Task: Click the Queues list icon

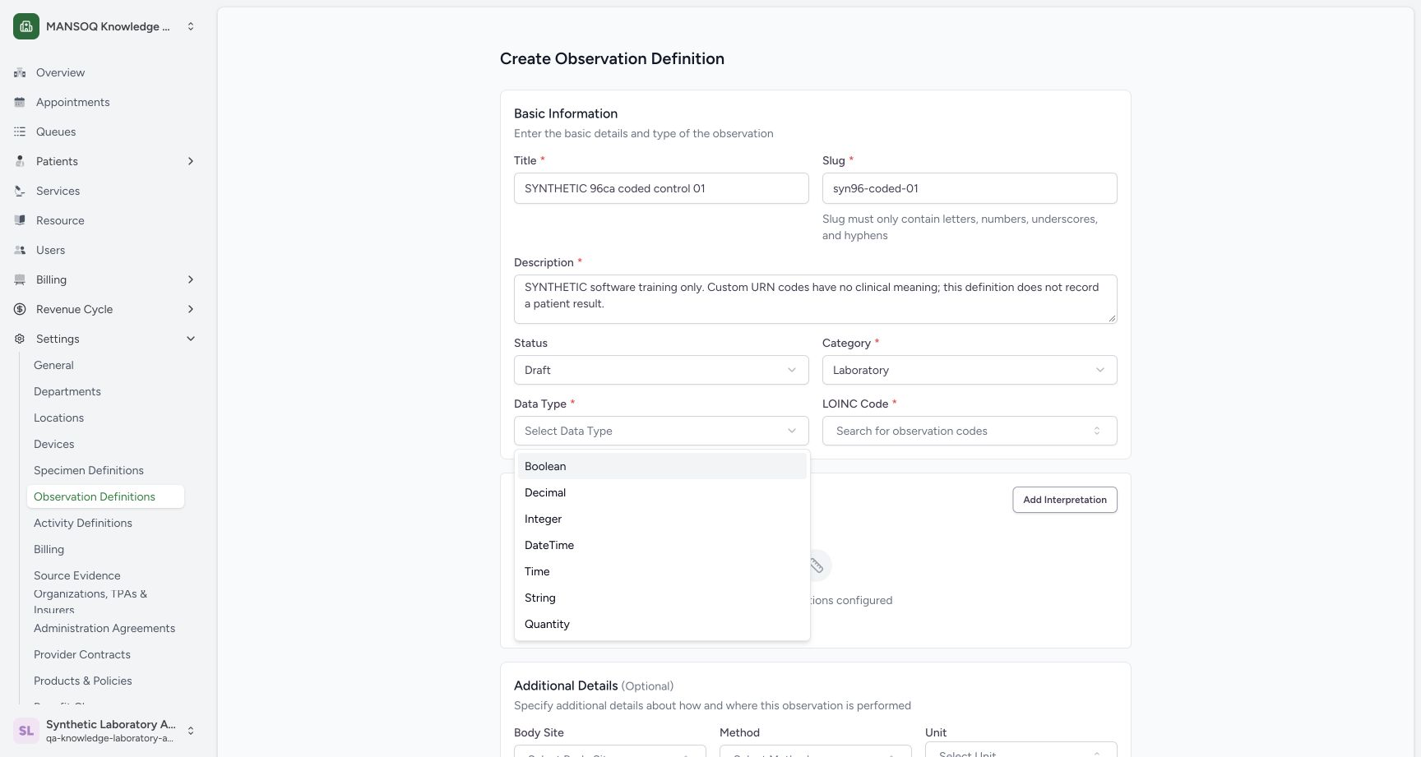Action: [20, 132]
